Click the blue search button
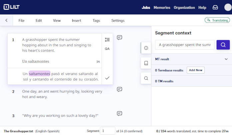Screen dimensions: 232x135 [x=223, y=45]
